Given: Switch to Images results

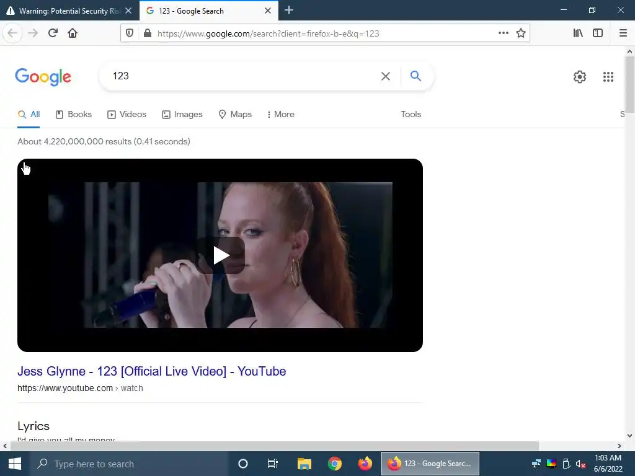Looking at the screenshot, I should coord(182,115).
